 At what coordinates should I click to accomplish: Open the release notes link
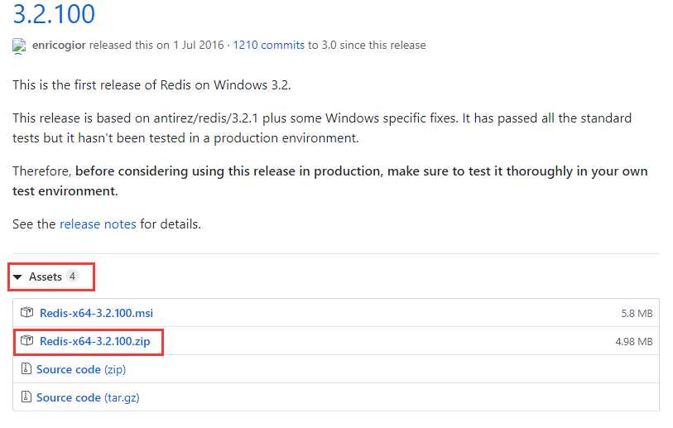coord(98,224)
